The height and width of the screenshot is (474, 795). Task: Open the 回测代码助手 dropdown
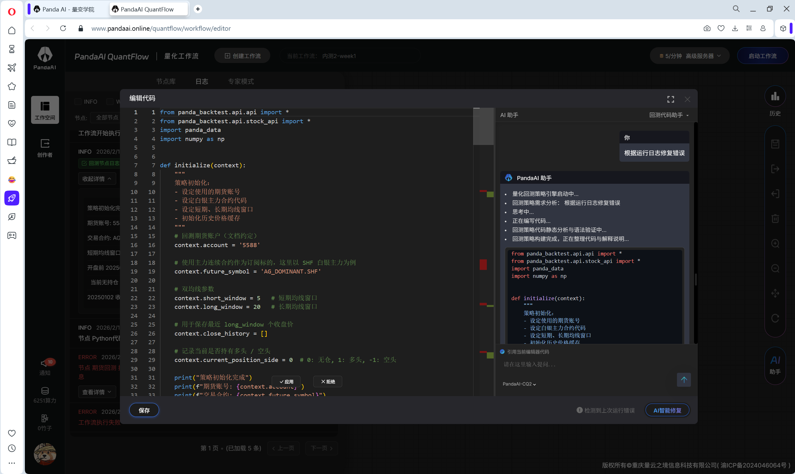coord(669,115)
